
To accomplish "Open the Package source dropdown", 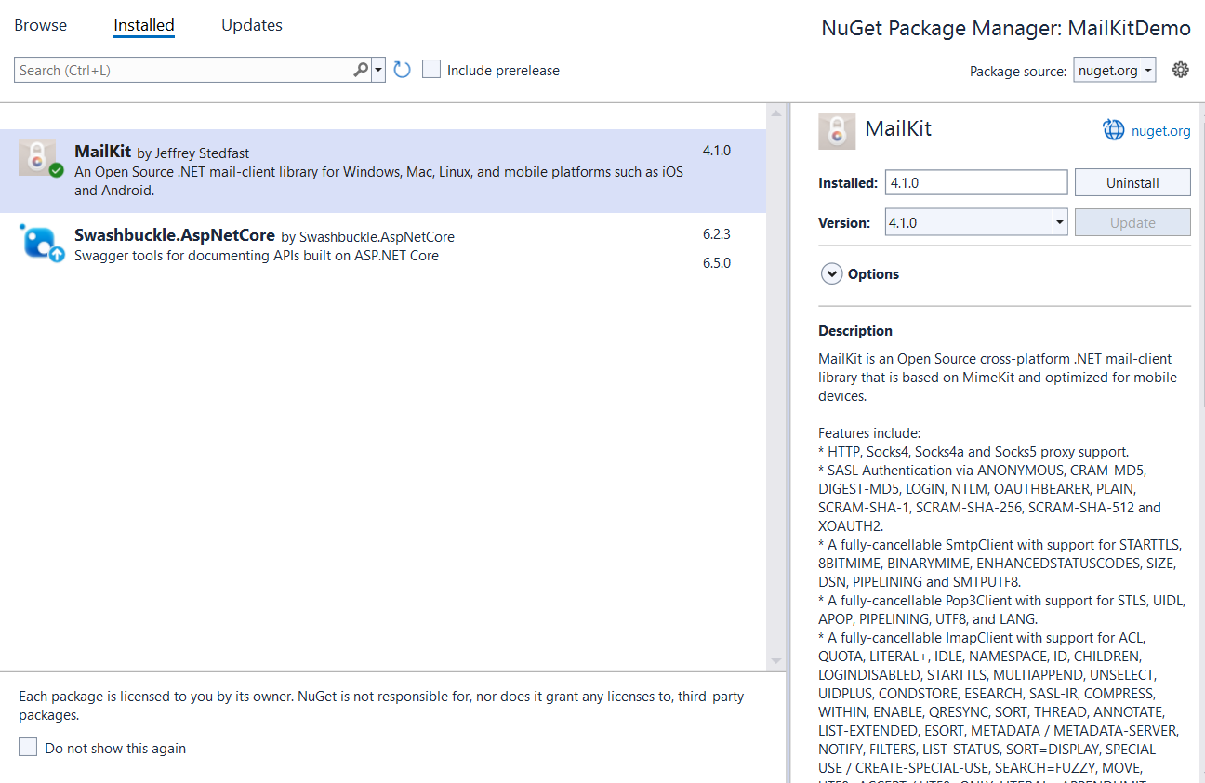I will [x=1115, y=71].
